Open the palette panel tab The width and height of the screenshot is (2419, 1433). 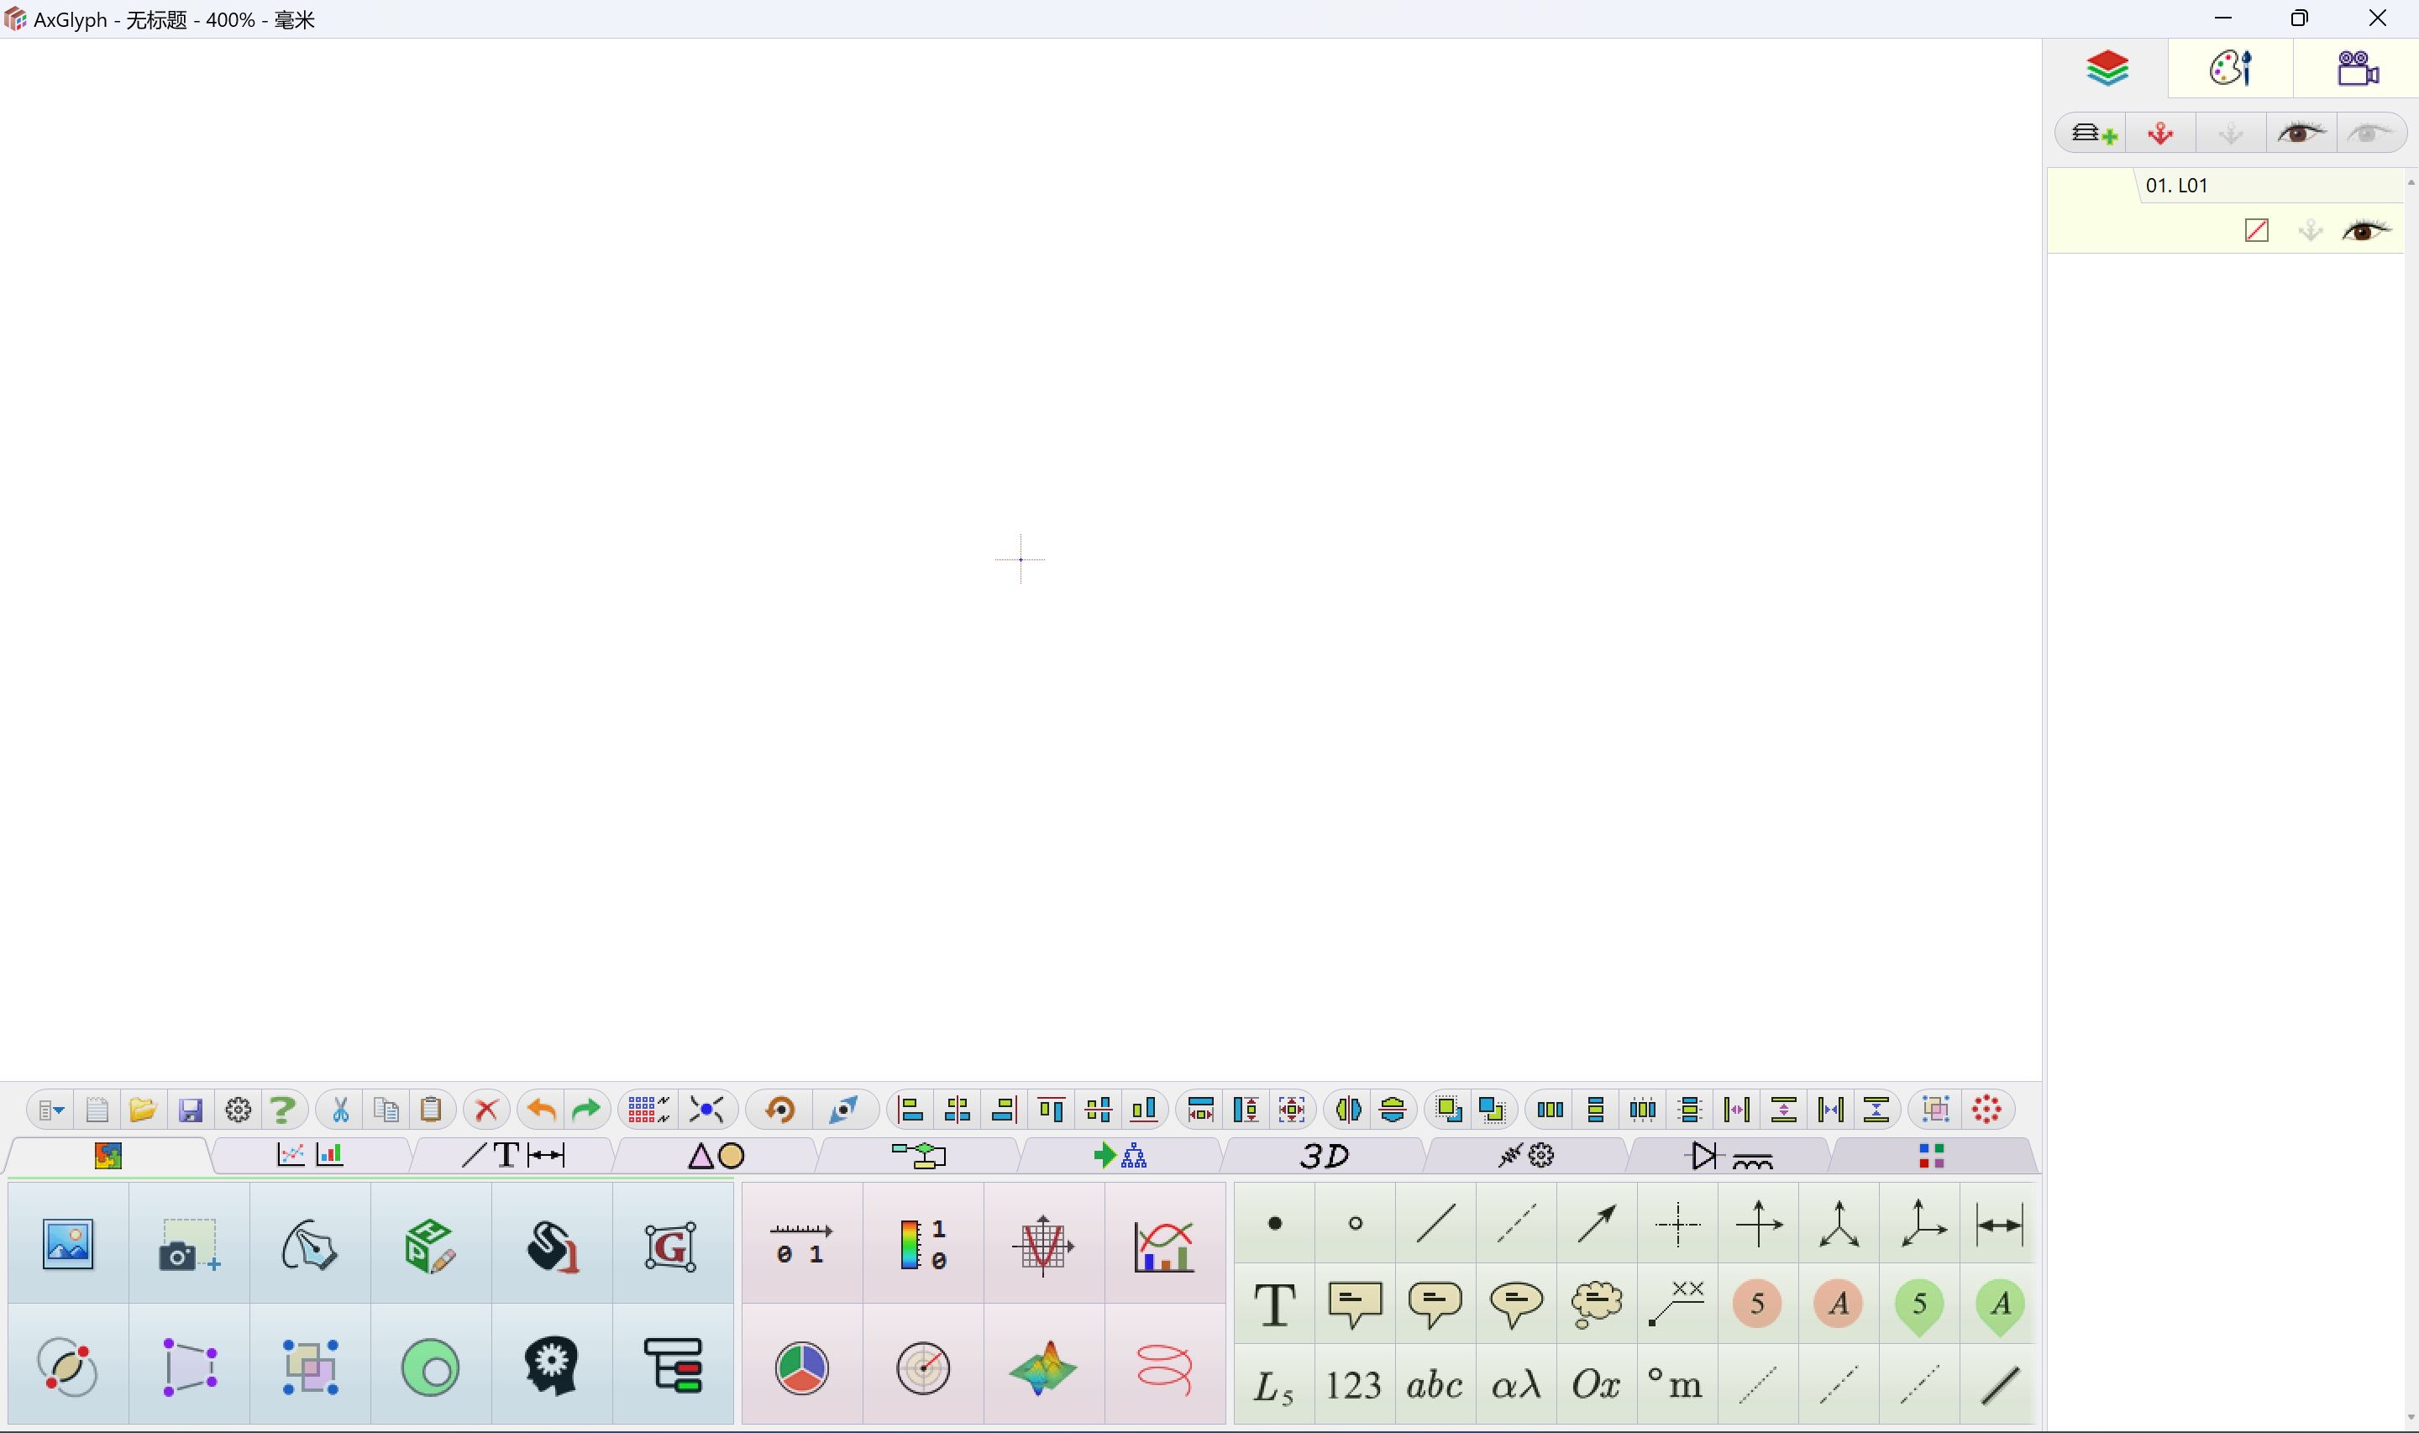(x=2230, y=67)
